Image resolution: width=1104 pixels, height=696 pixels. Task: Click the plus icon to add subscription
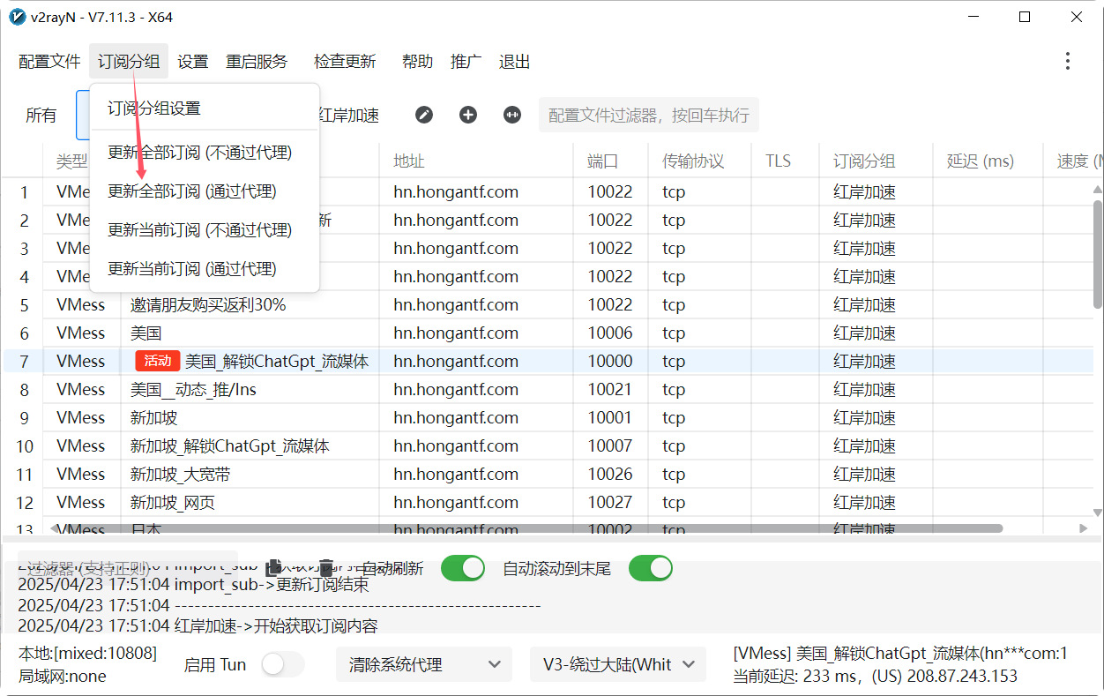pyautogui.click(x=467, y=115)
